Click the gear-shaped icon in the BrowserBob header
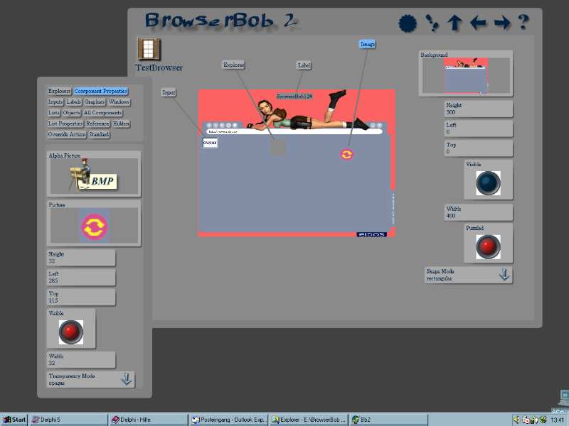569x426 pixels. tap(408, 23)
